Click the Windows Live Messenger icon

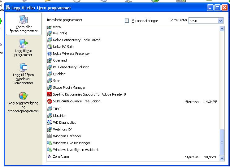[x=50, y=143]
